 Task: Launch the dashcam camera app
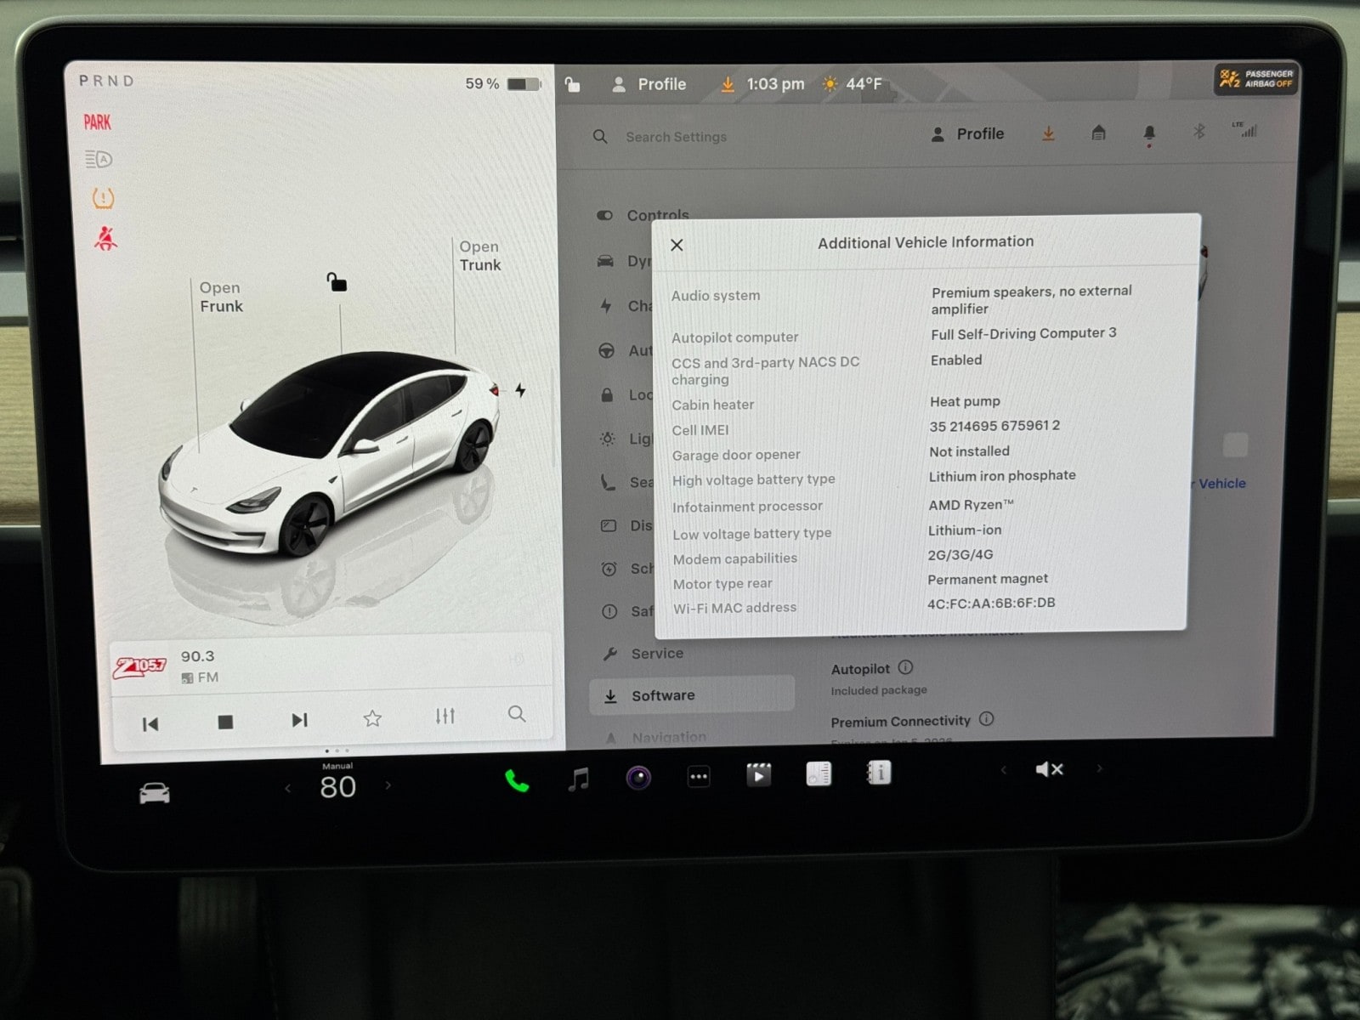tap(638, 777)
